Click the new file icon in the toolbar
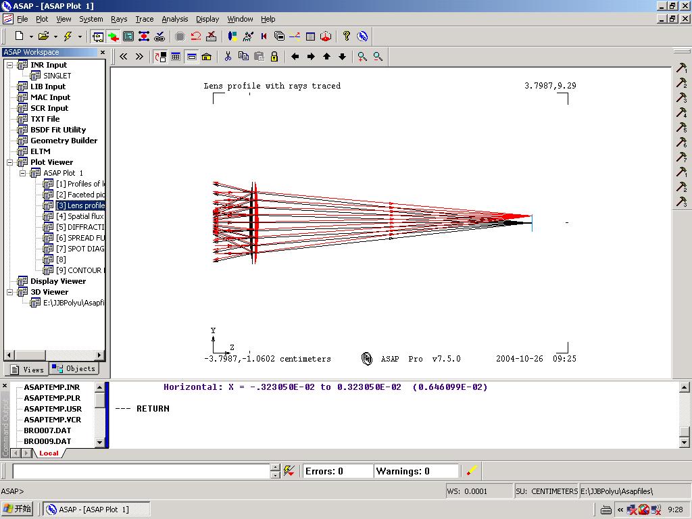The width and height of the screenshot is (692, 519). point(20,36)
